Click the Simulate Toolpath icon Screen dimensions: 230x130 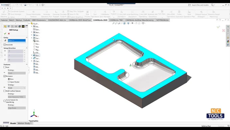pyautogui.click(x=63, y=14)
